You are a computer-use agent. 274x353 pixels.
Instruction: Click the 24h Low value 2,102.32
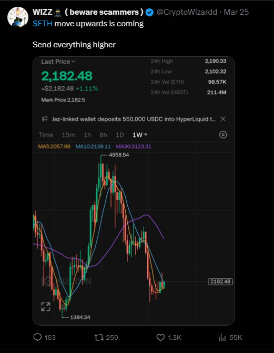point(216,72)
